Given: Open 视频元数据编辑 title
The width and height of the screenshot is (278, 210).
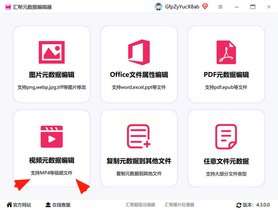Looking at the screenshot, I should [52, 160].
